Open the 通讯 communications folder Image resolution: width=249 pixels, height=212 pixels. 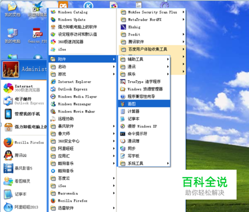pos(144,67)
